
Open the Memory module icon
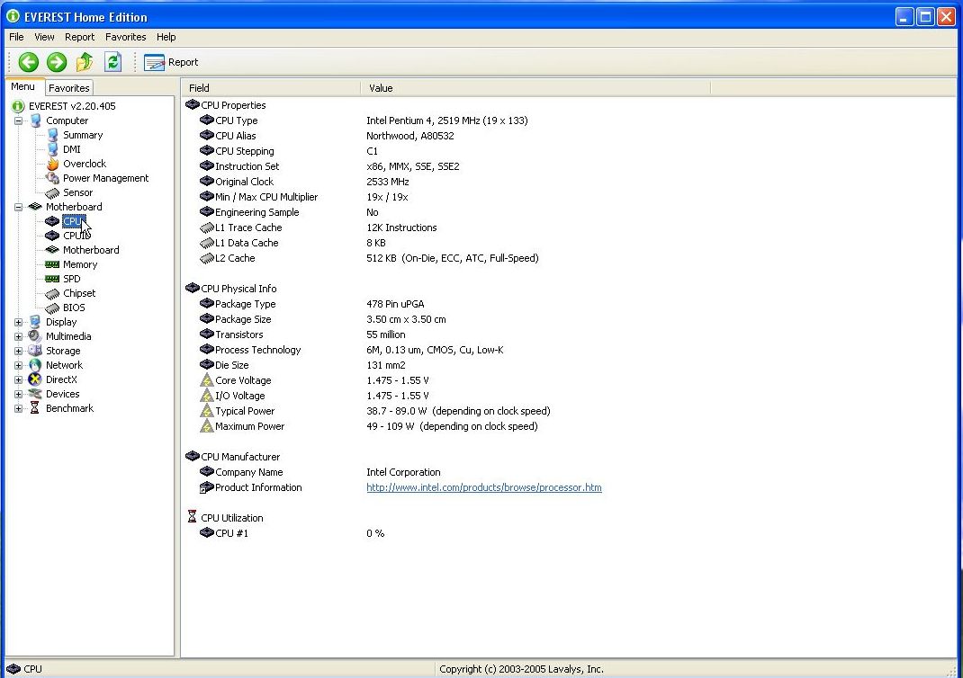pos(53,264)
